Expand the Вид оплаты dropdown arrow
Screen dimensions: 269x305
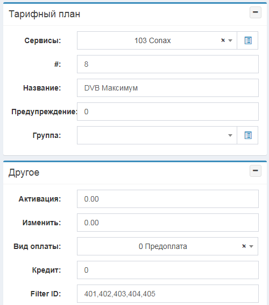251,246
